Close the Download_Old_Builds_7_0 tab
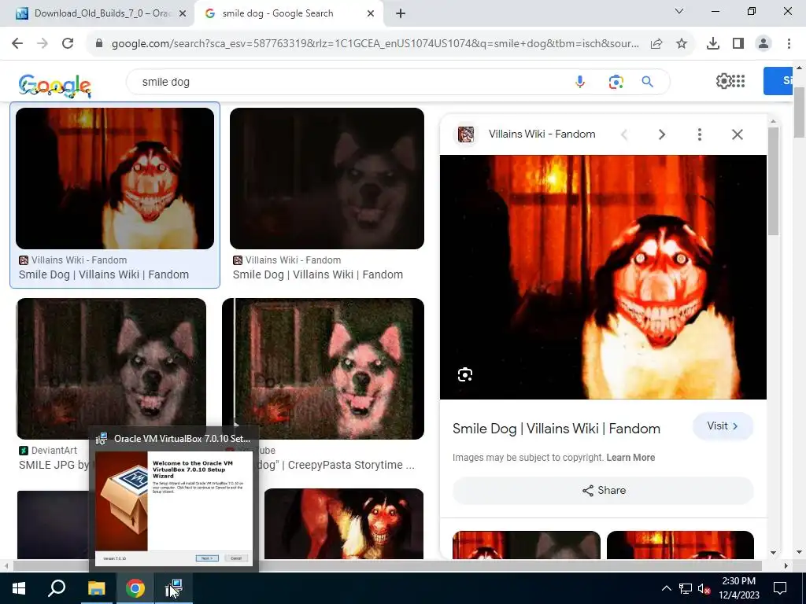806x604 pixels. point(183,14)
